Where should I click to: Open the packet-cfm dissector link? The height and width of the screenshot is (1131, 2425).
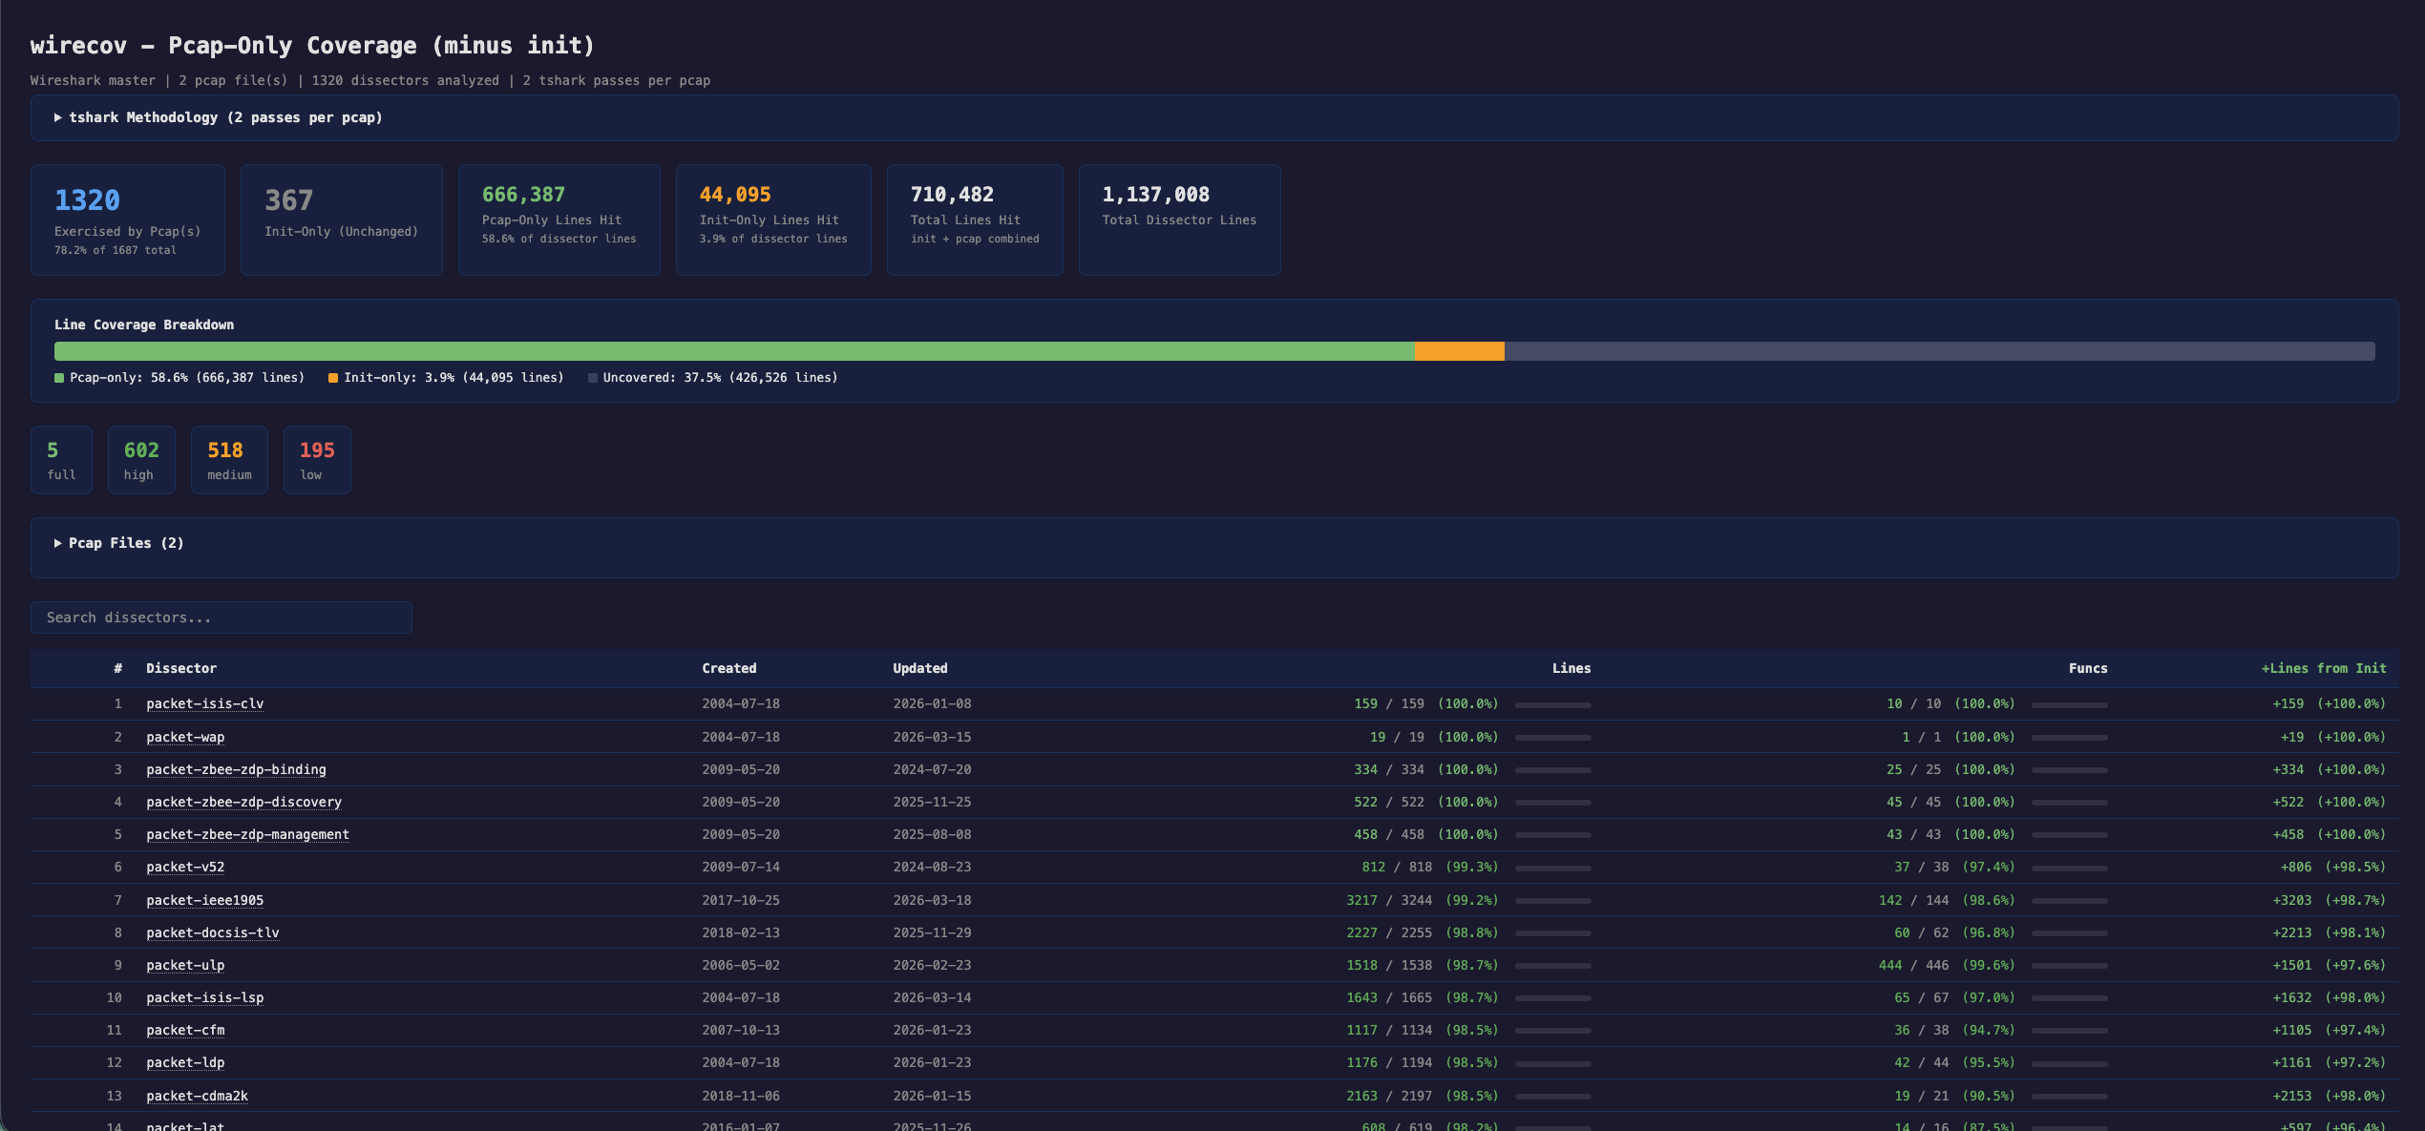pyautogui.click(x=185, y=1030)
